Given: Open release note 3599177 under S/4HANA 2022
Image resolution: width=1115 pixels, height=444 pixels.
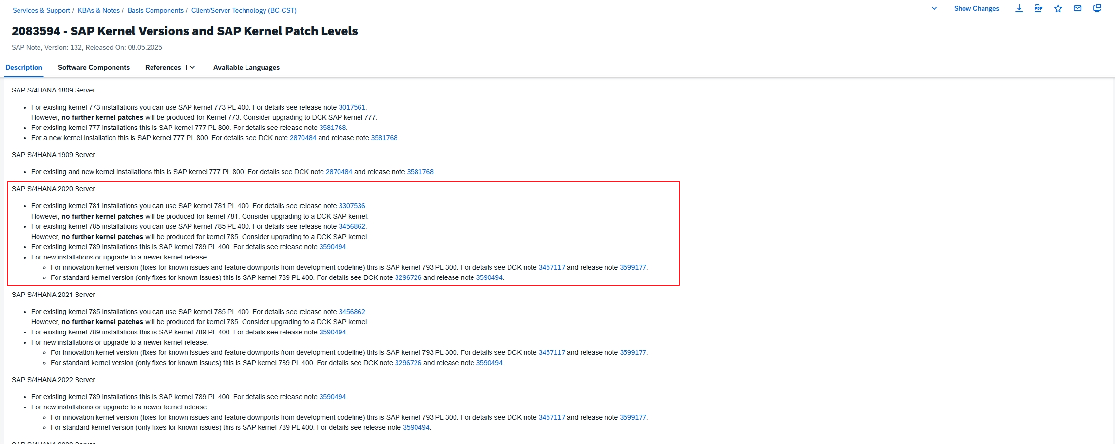Looking at the screenshot, I should coord(633,417).
